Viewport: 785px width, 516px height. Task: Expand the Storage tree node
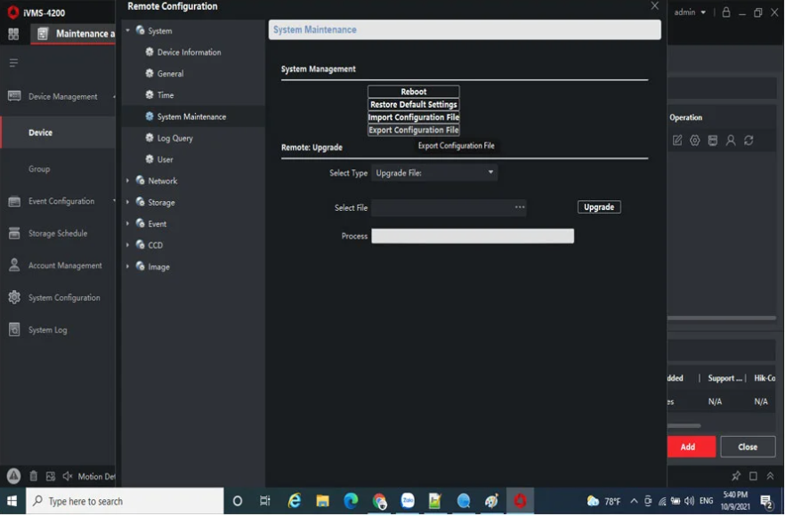click(x=128, y=202)
